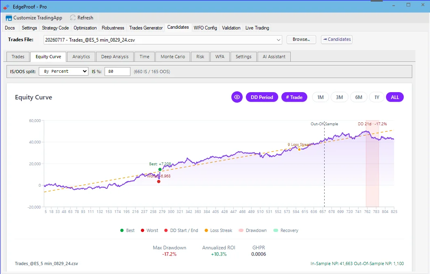Click the red Worst trade marker on chart

159,181
